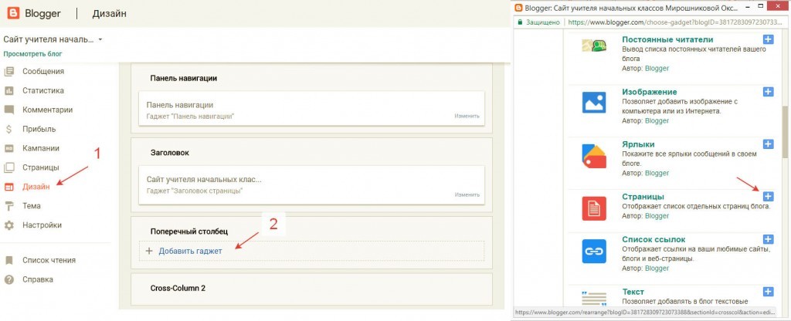Click the Защищено secure lock indicator
The image size is (791, 321).
pyautogui.click(x=538, y=22)
